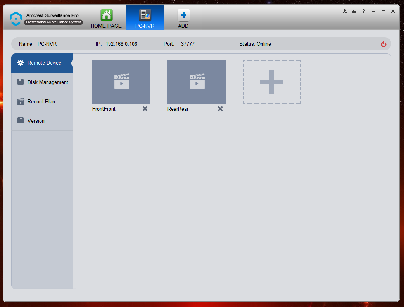Click the lock icon in title bar
This screenshot has width=404, height=307.
tap(354, 11)
